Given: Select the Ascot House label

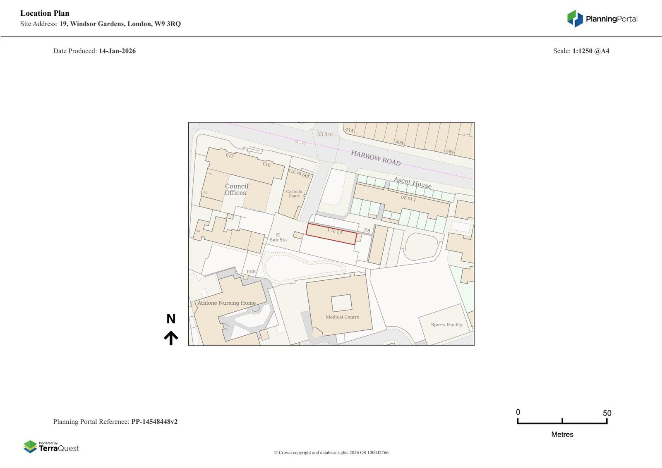Looking at the screenshot, I should (x=412, y=183).
